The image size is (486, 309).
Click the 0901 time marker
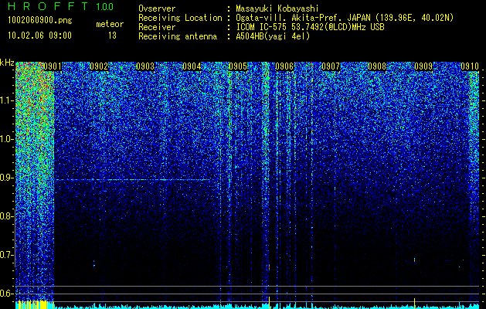(53, 66)
